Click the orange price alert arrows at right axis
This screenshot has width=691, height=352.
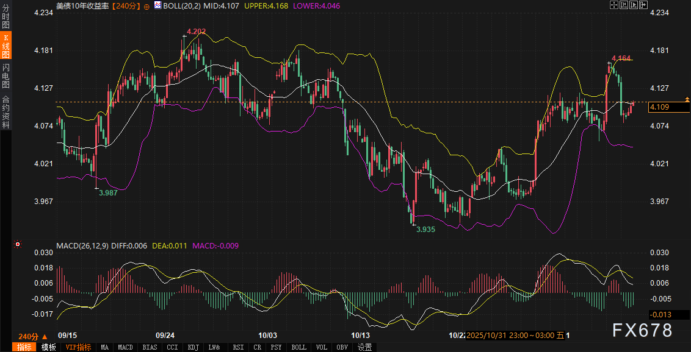tap(687, 99)
